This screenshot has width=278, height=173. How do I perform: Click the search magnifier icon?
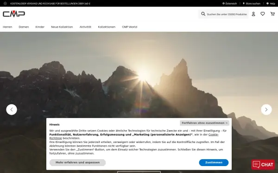click(203, 14)
